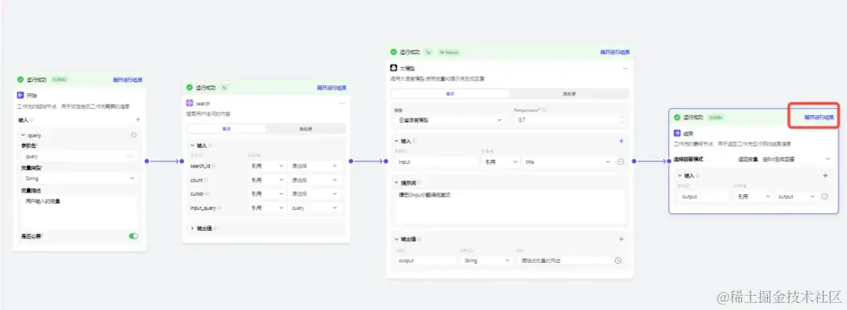Expand run results on the LLM node
Viewport: 847px width, 310px height.
click(616, 52)
